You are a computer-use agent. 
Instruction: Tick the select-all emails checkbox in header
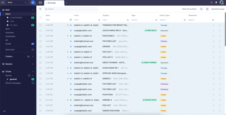tap(40, 17)
